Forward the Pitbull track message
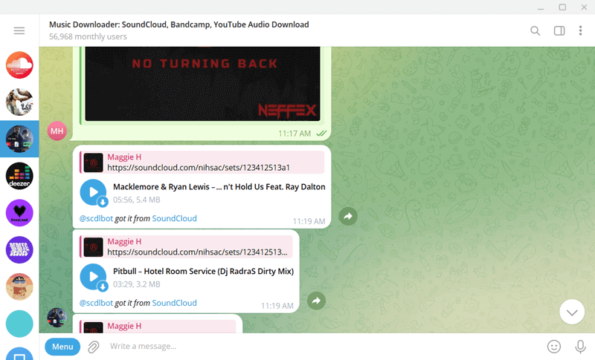The height and width of the screenshot is (360, 595). click(x=317, y=301)
